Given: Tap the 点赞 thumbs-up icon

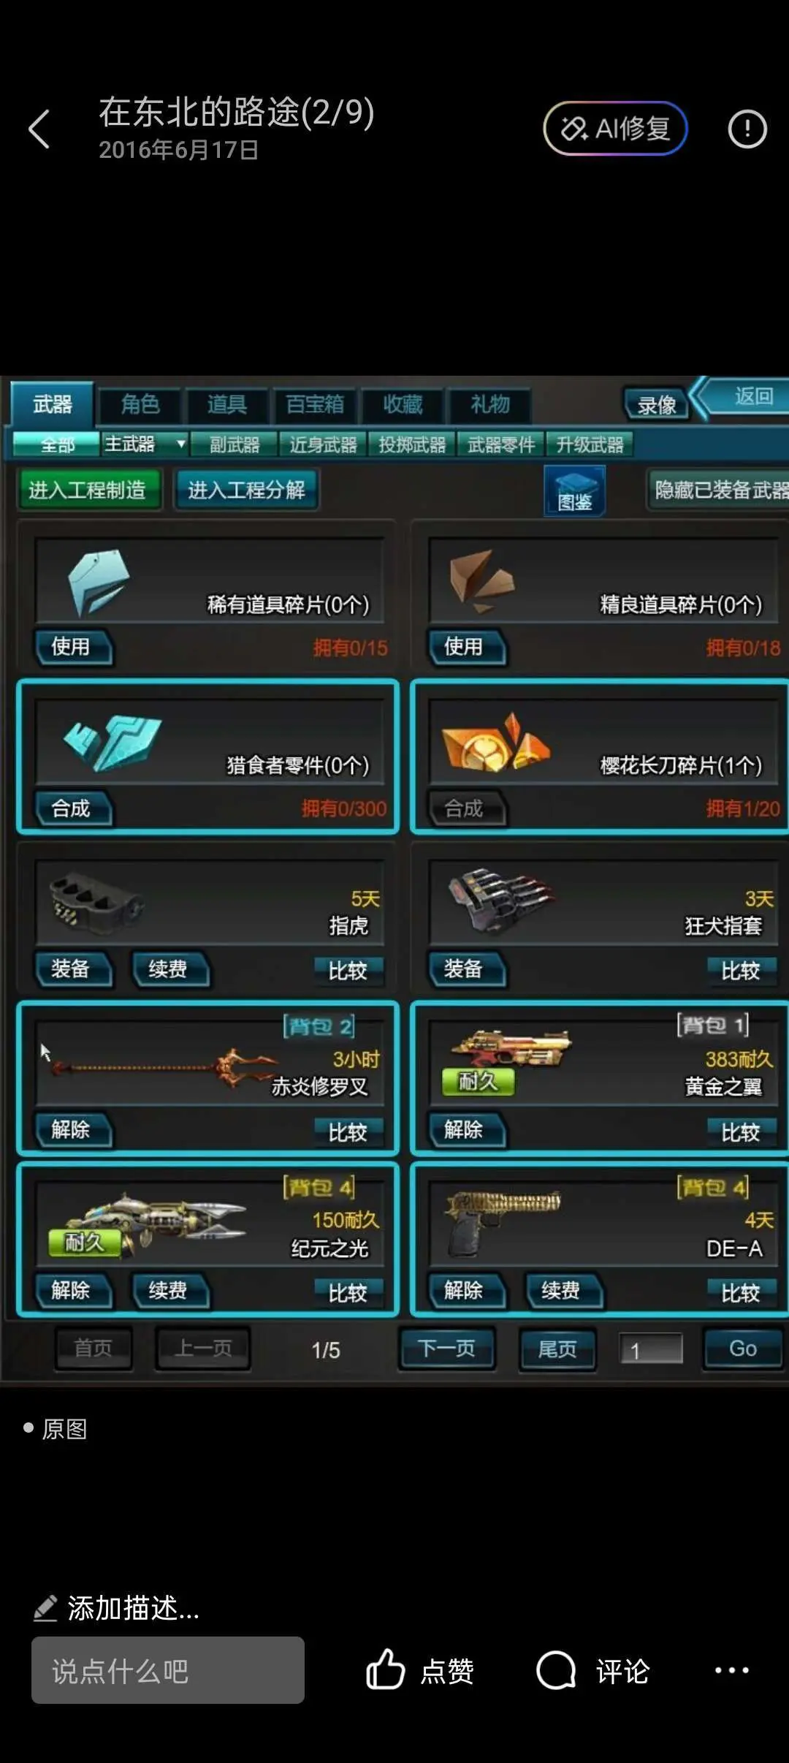Looking at the screenshot, I should [x=385, y=1670].
